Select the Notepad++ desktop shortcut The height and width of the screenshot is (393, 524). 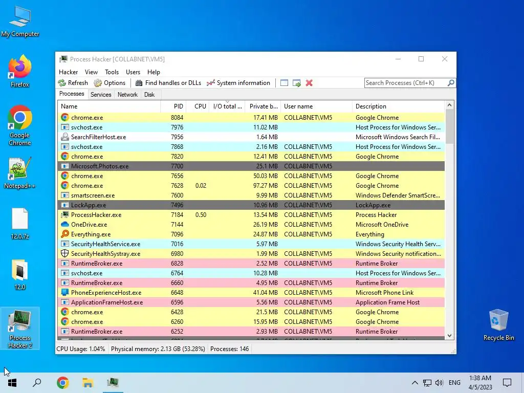click(x=20, y=173)
